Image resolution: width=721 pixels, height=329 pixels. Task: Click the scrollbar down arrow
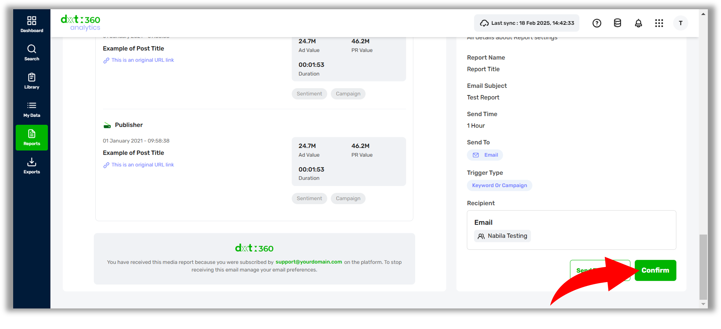click(703, 304)
